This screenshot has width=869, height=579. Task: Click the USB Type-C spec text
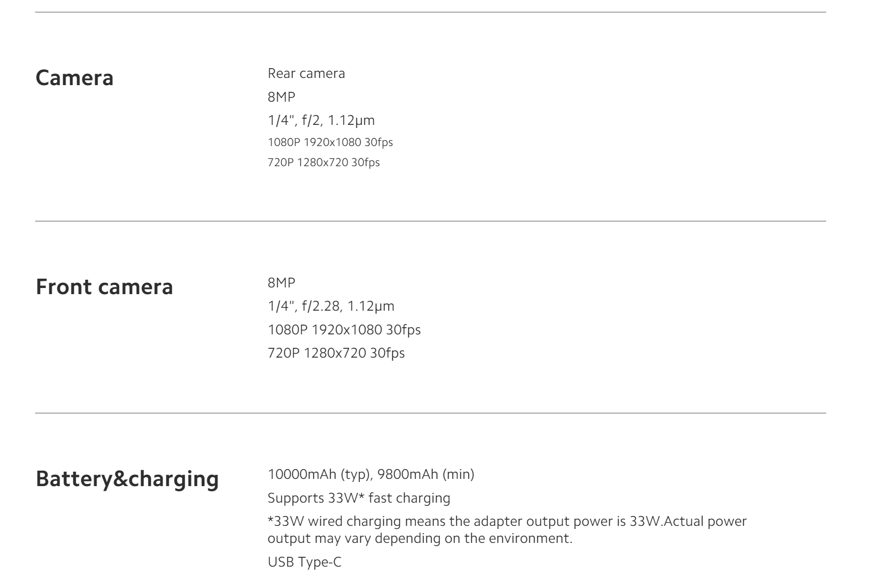coord(304,562)
